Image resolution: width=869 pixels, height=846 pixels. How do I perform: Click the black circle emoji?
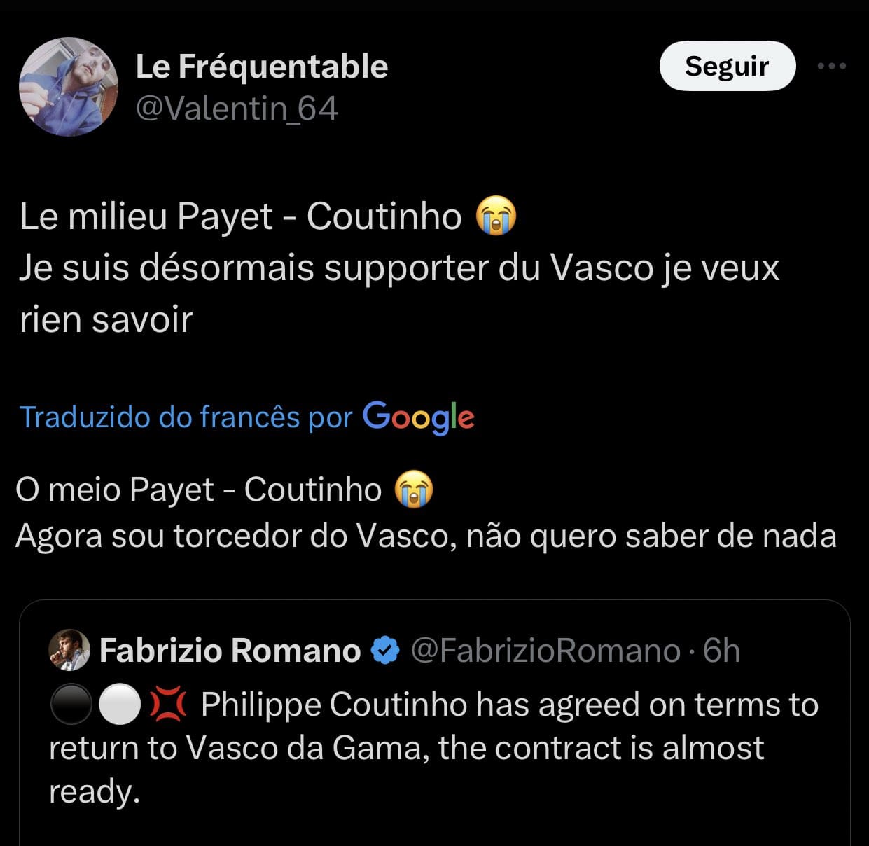[71, 705]
